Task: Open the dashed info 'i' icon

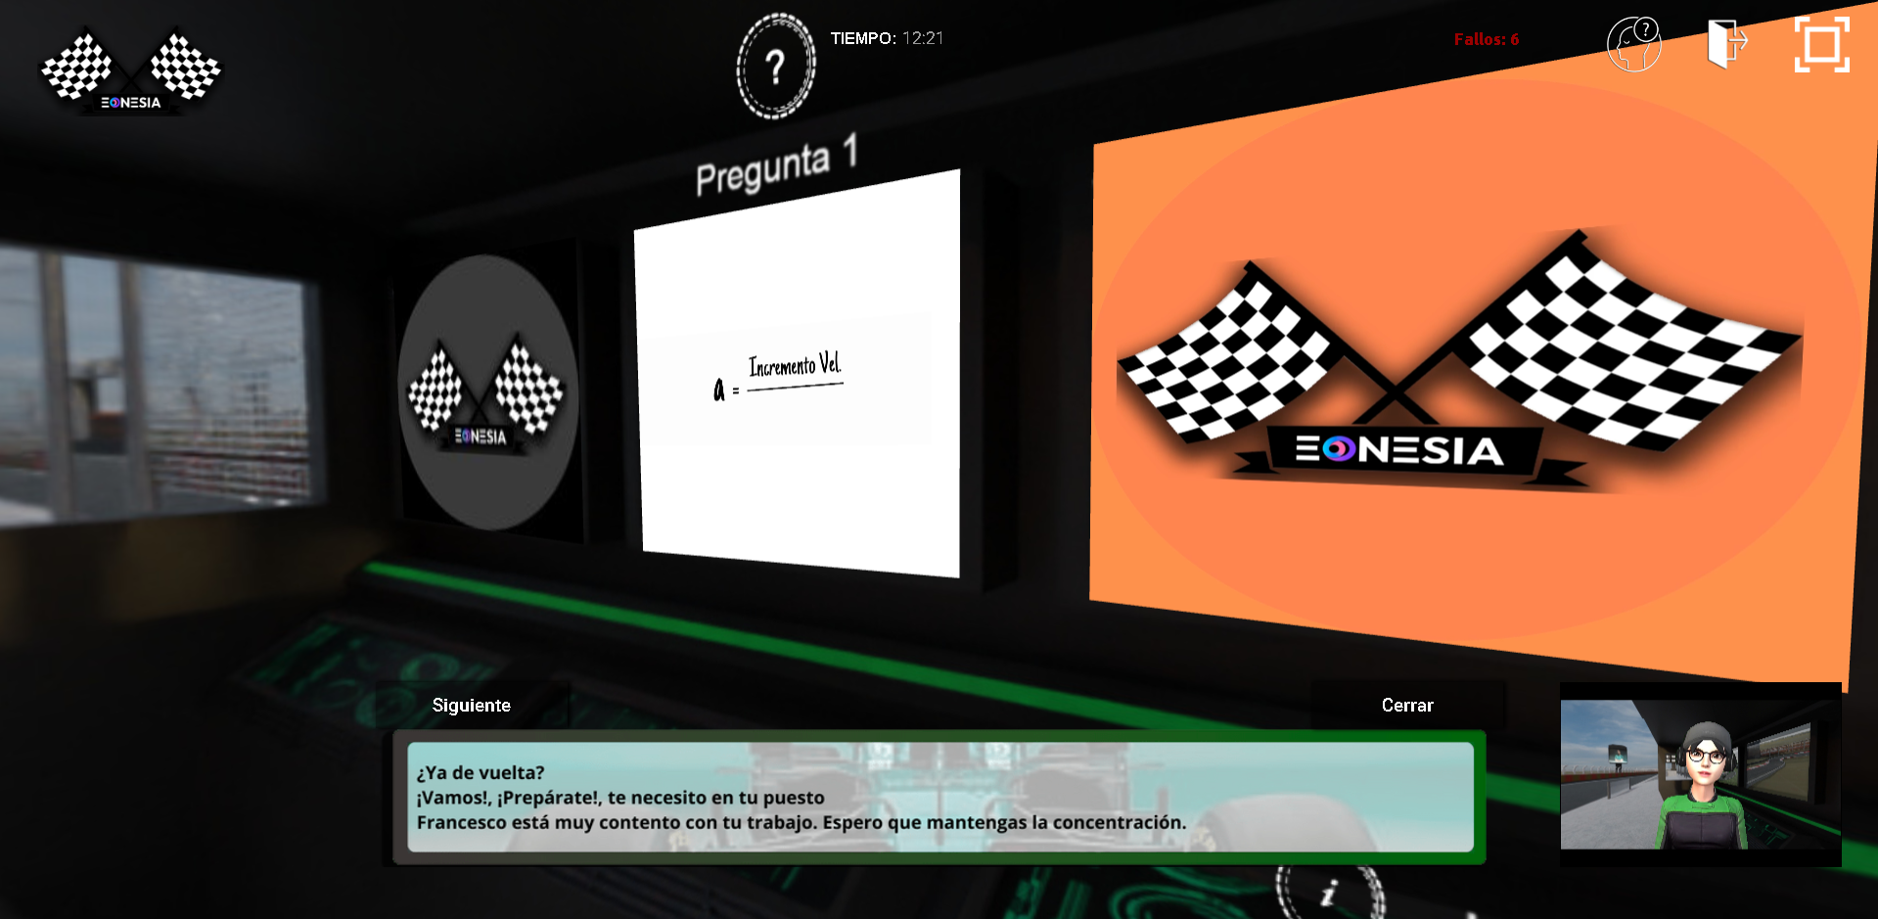Action: coord(1329,893)
